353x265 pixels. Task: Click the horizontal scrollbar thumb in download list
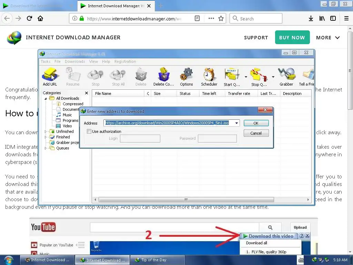tap(186, 199)
